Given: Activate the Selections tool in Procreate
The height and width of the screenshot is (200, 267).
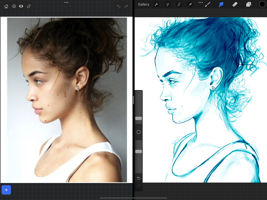Looking at the screenshot, I should pos(179,4).
